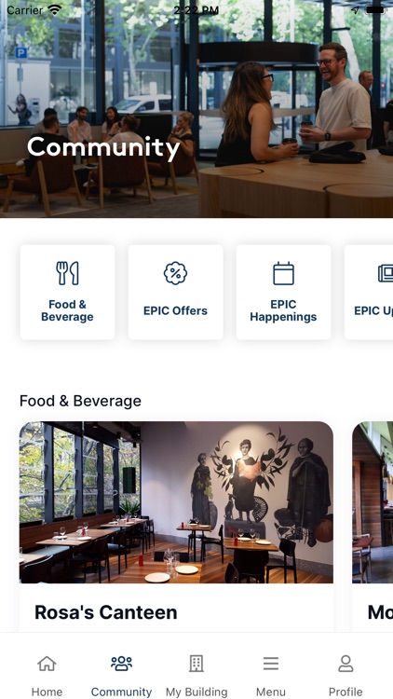The height and width of the screenshot is (699, 393).
Task: Tap the newspaper icon on updates card
Action: [386, 273]
